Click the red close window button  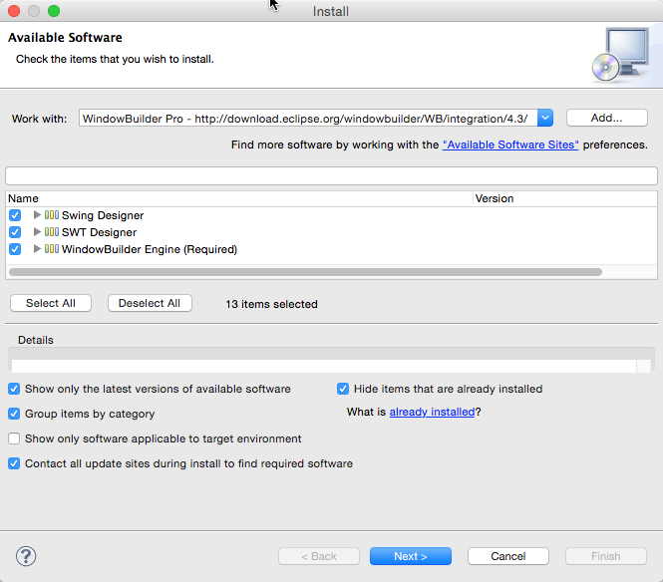[x=14, y=11]
